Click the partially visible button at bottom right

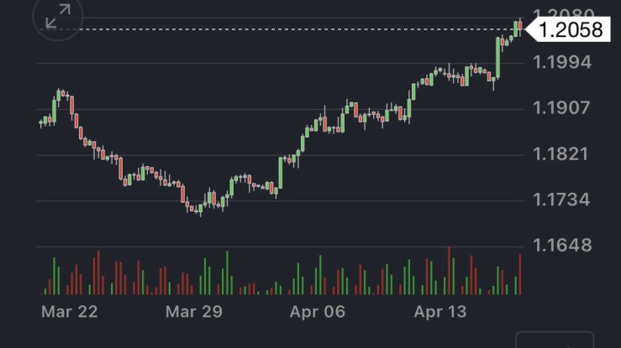click(x=554, y=340)
